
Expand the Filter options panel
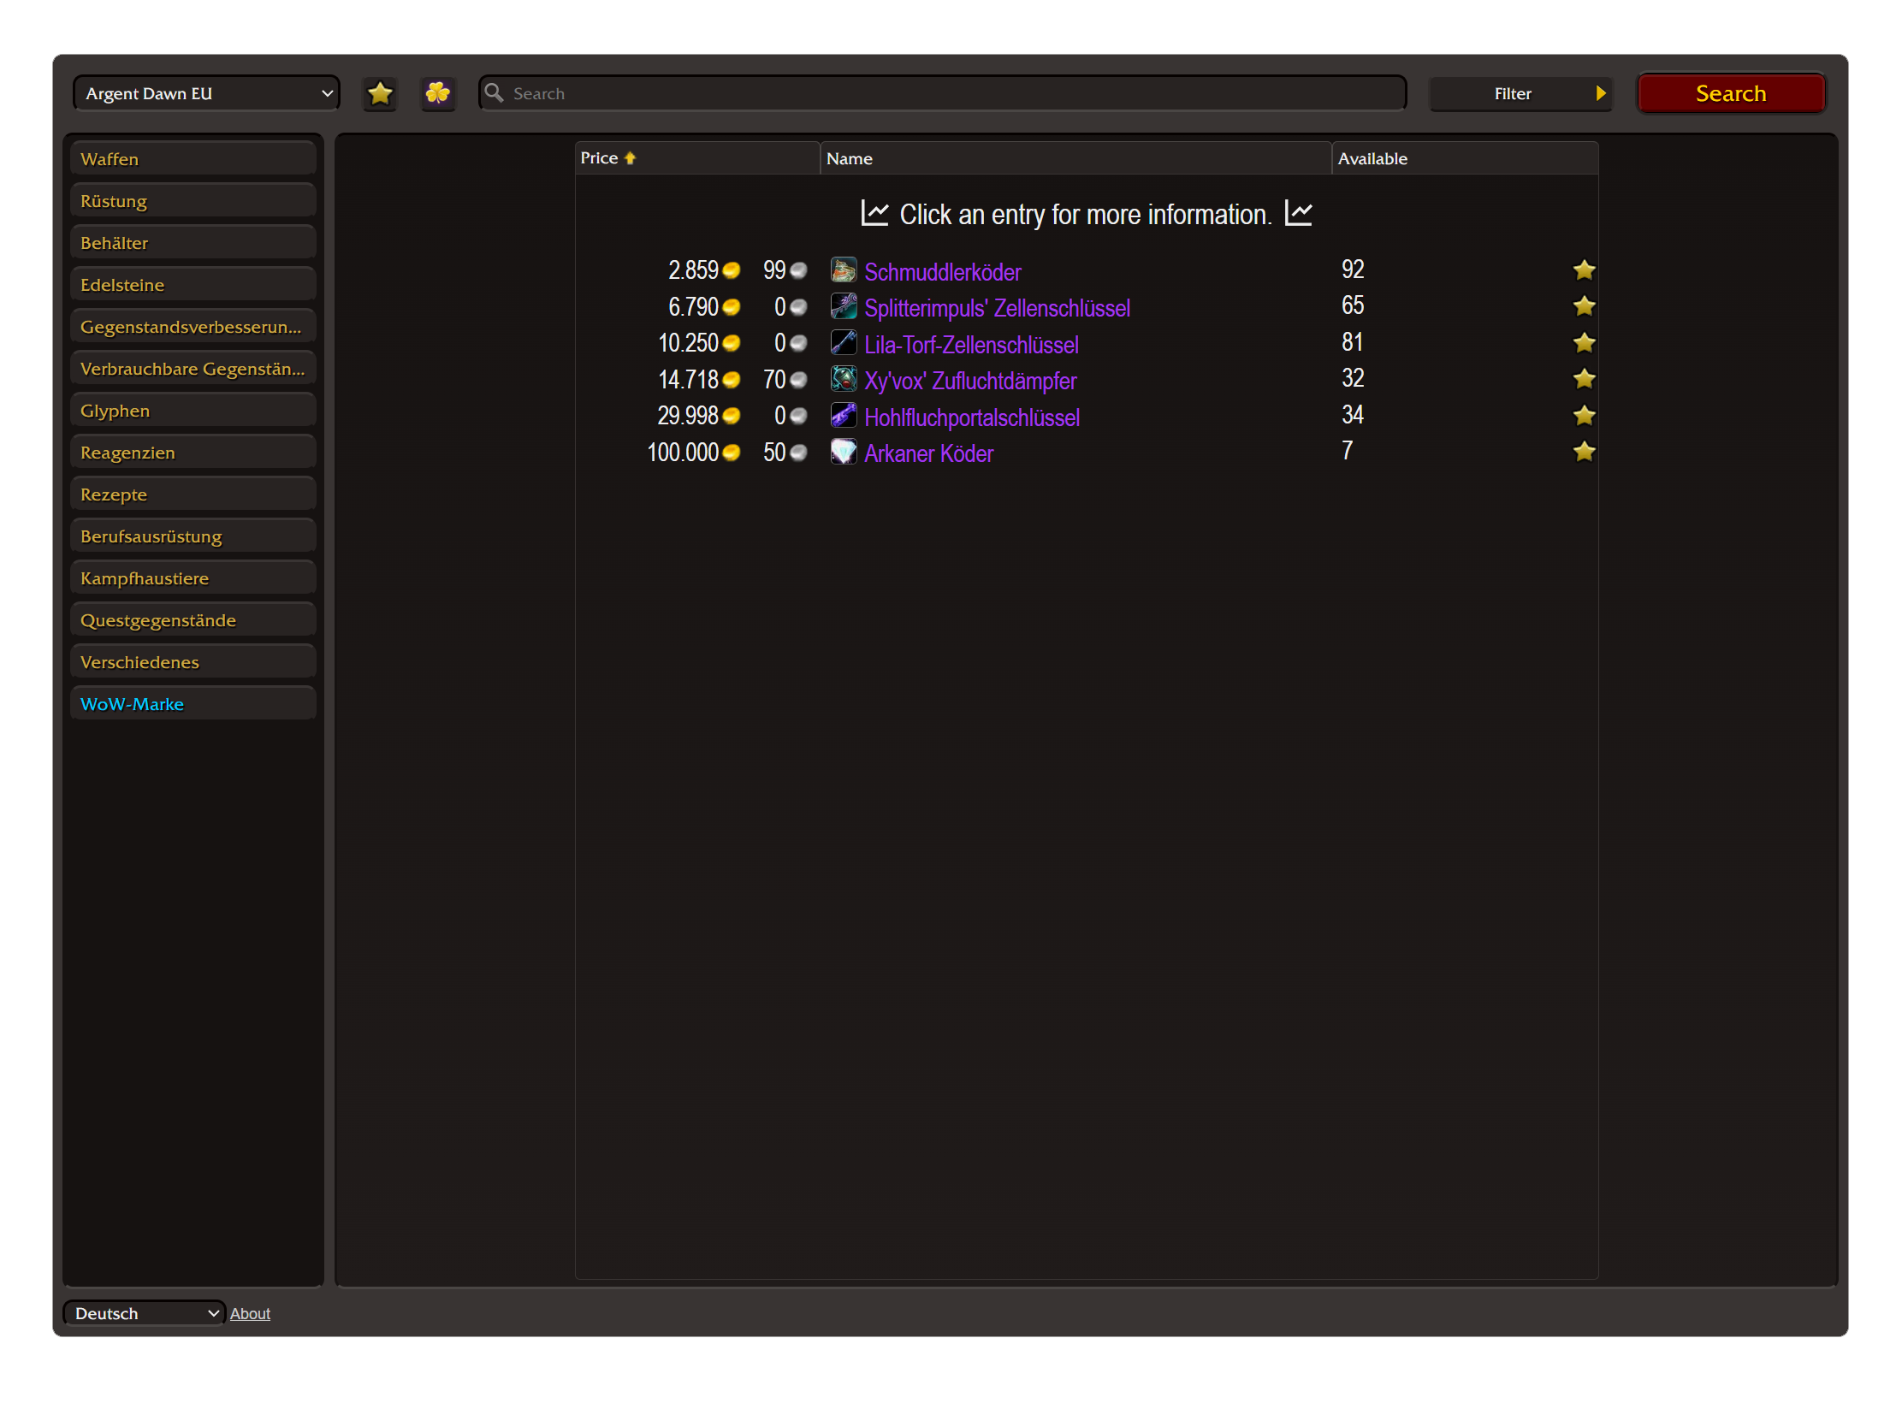point(1521,93)
